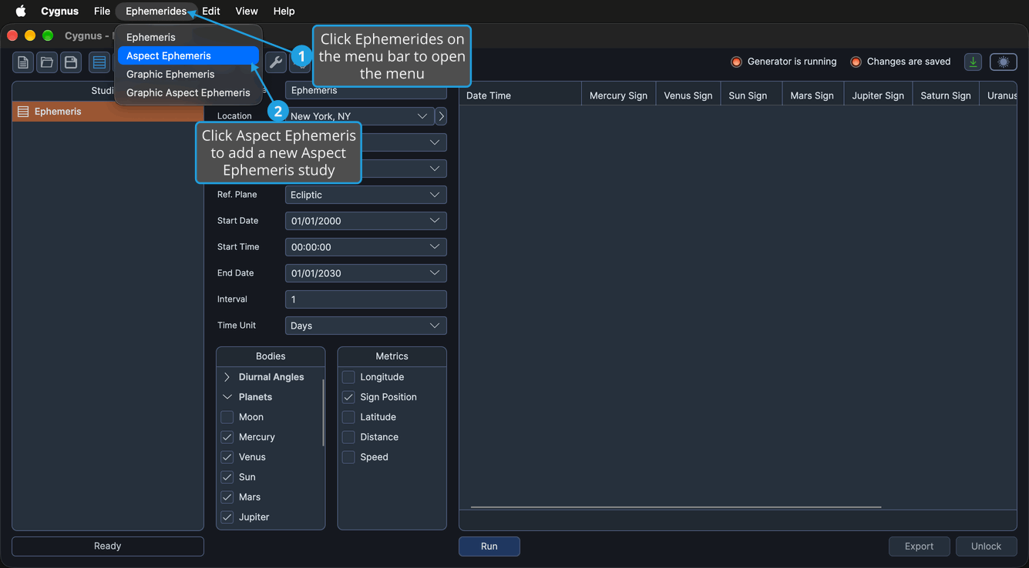This screenshot has height=568, width=1029.
Task: Collapse the Planets group
Action: pos(227,397)
